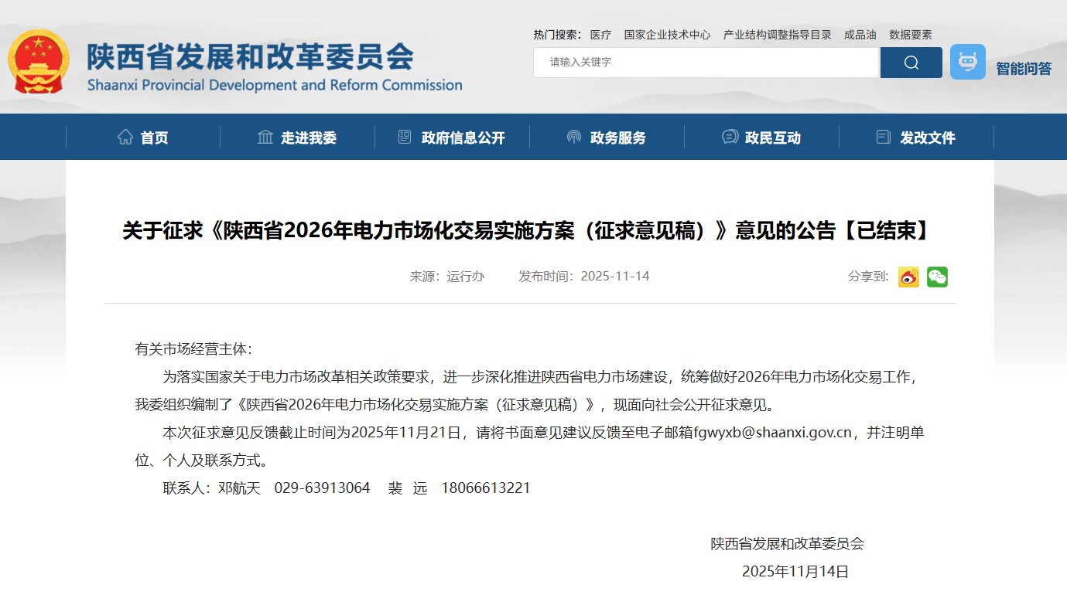Share the announcement via Weibo icon
Screen dimensions: 1067x605
(x=908, y=277)
